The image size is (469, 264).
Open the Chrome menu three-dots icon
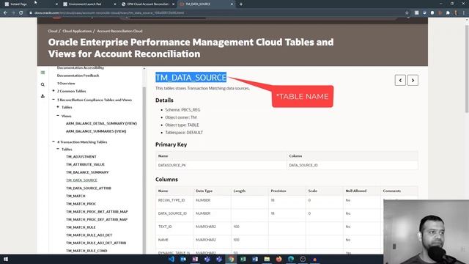[464, 12]
